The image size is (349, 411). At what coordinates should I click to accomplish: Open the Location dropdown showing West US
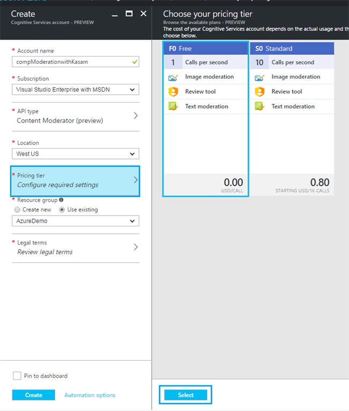[76, 154]
